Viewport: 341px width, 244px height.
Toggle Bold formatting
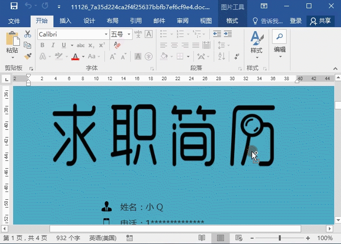pyautogui.click(x=42, y=45)
